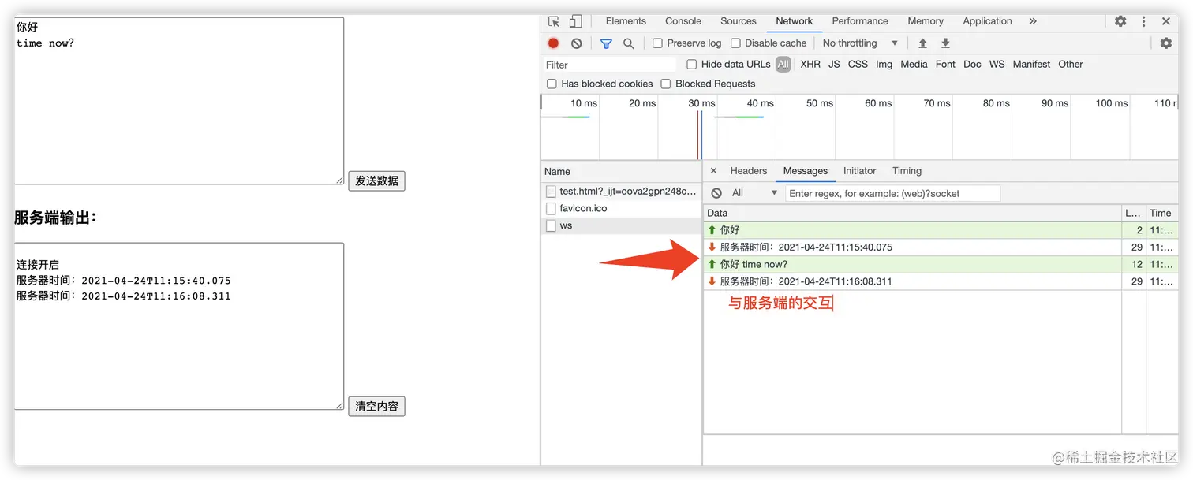
Task: Select the received message with time 11:15:40.075
Action: coord(941,247)
